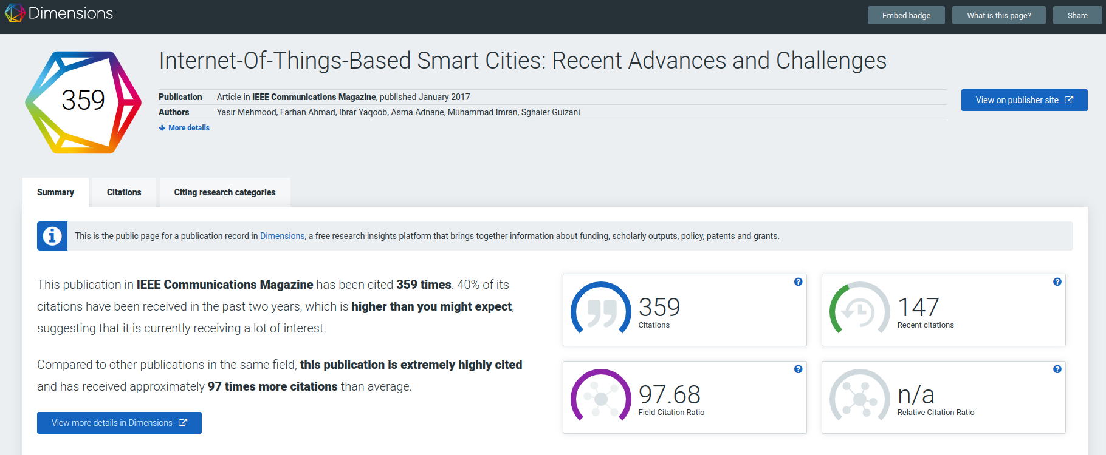The width and height of the screenshot is (1106, 455).
Task: Open help for Recent citations metric
Action: click(1057, 282)
